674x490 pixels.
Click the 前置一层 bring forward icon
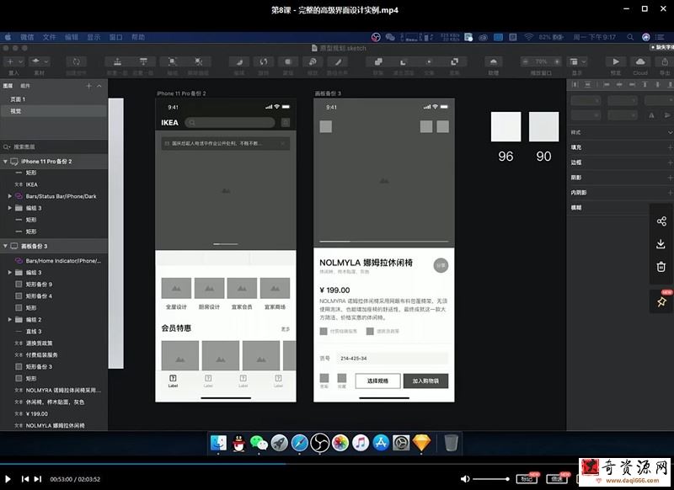(117, 61)
